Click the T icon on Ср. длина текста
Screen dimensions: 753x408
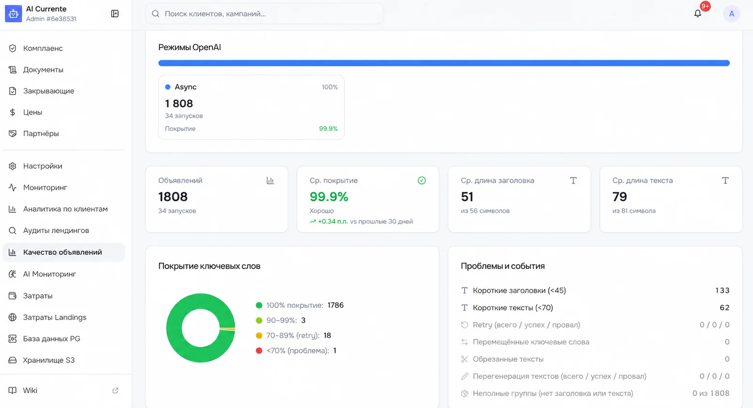[725, 180]
